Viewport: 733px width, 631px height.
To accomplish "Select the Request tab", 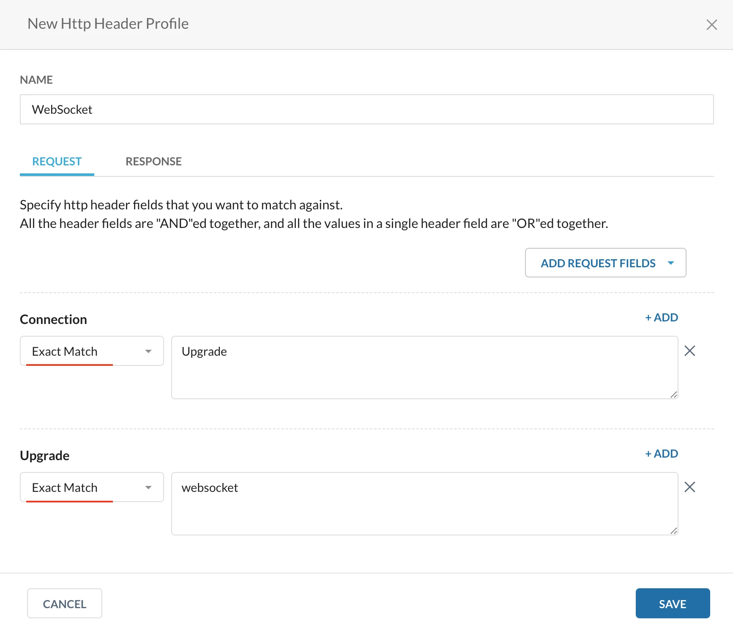I will pos(57,162).
